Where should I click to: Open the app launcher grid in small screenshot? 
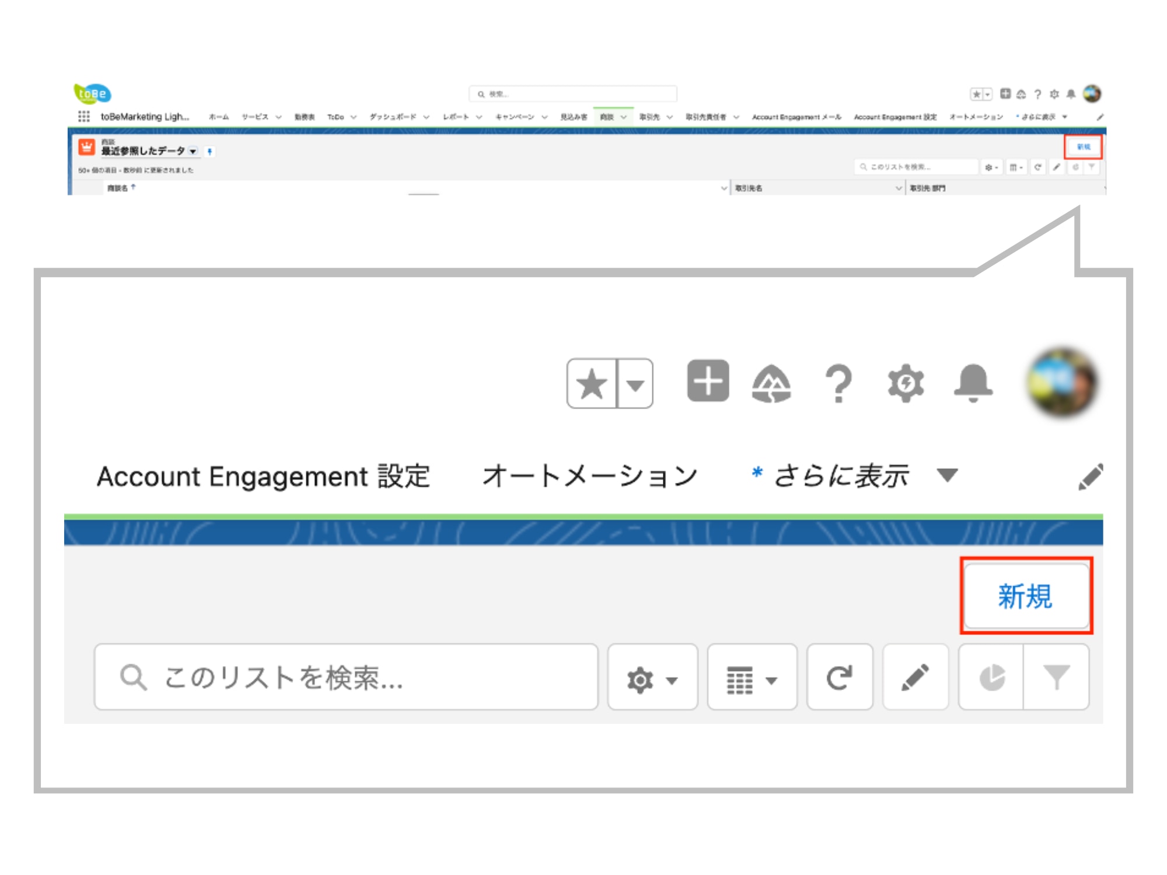(84, 117)
